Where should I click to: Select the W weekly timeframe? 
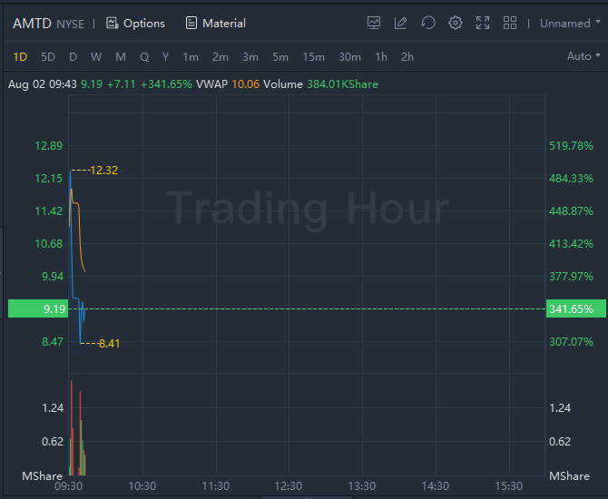pyautogui.click(x=96, y=57)
